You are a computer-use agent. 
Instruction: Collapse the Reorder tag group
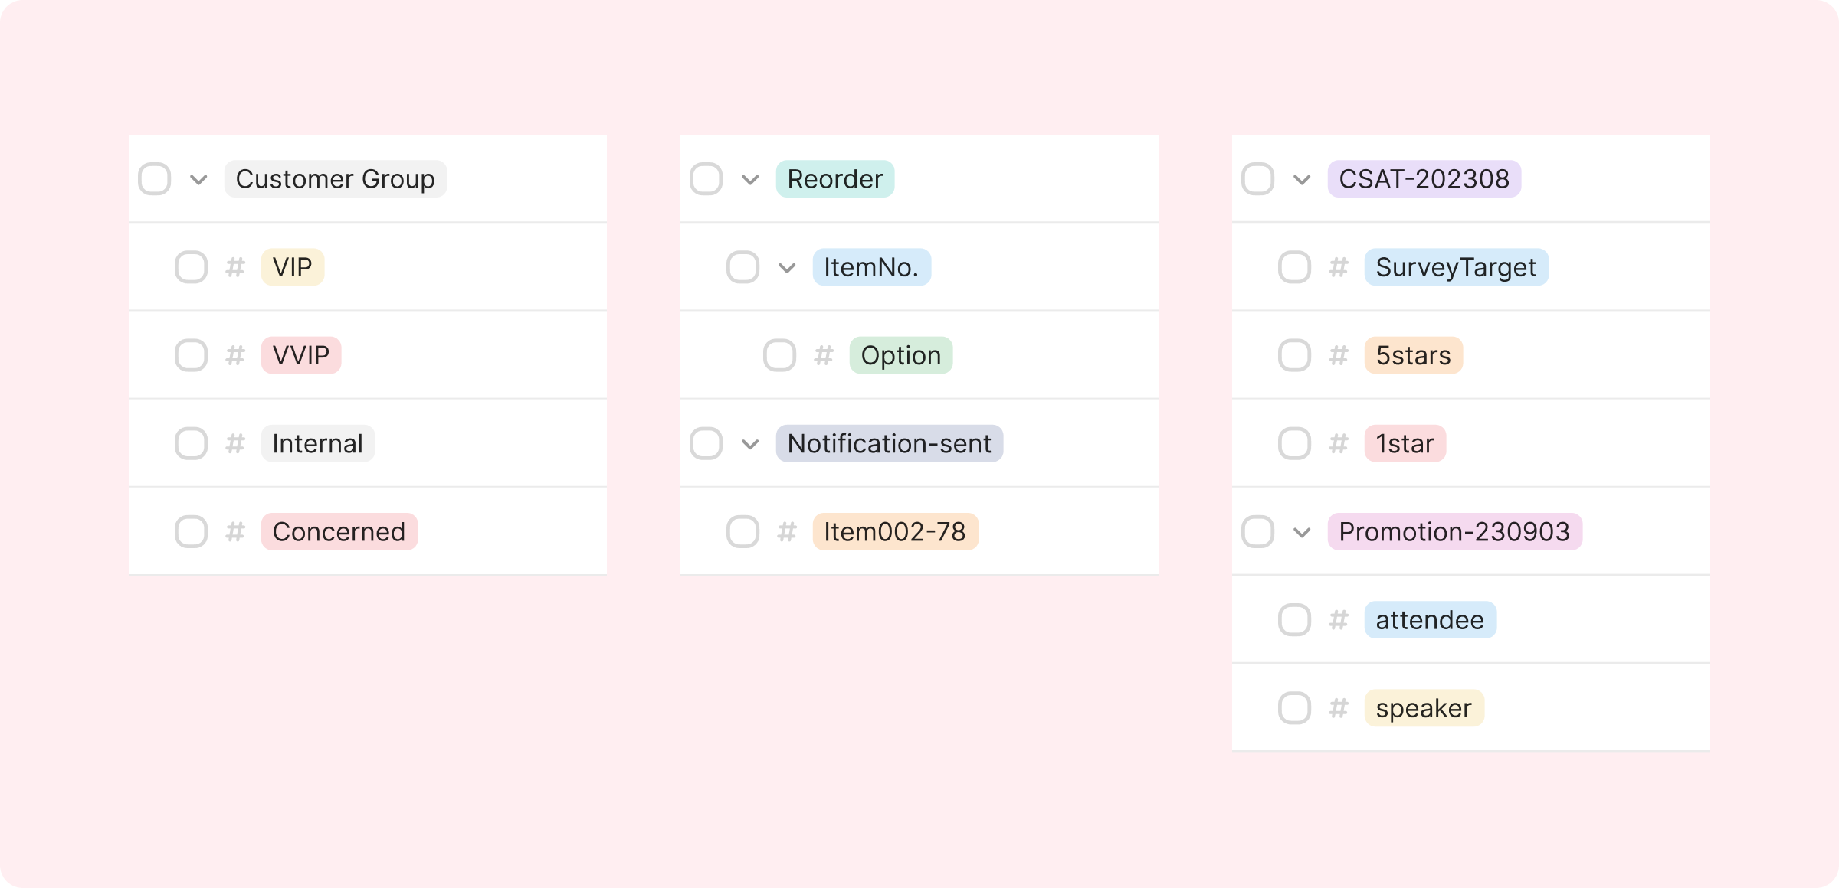coord(750,180)
